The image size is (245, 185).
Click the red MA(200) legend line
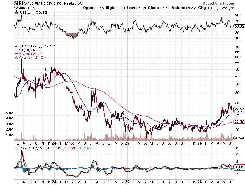[x=17, y=54]
